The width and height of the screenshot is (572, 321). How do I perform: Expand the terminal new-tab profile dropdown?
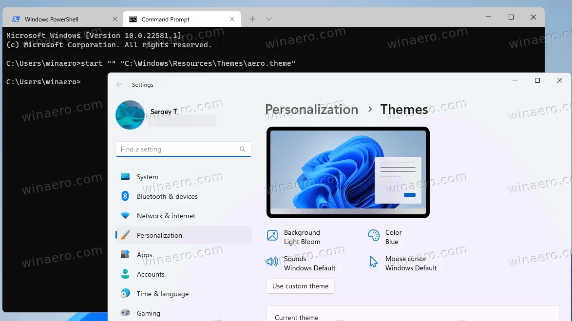coord(269,19)
